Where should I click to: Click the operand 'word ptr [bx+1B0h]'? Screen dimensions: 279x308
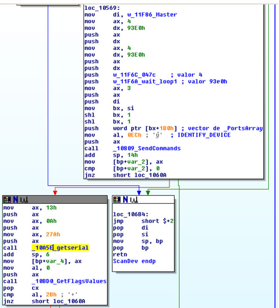(145, 128)
